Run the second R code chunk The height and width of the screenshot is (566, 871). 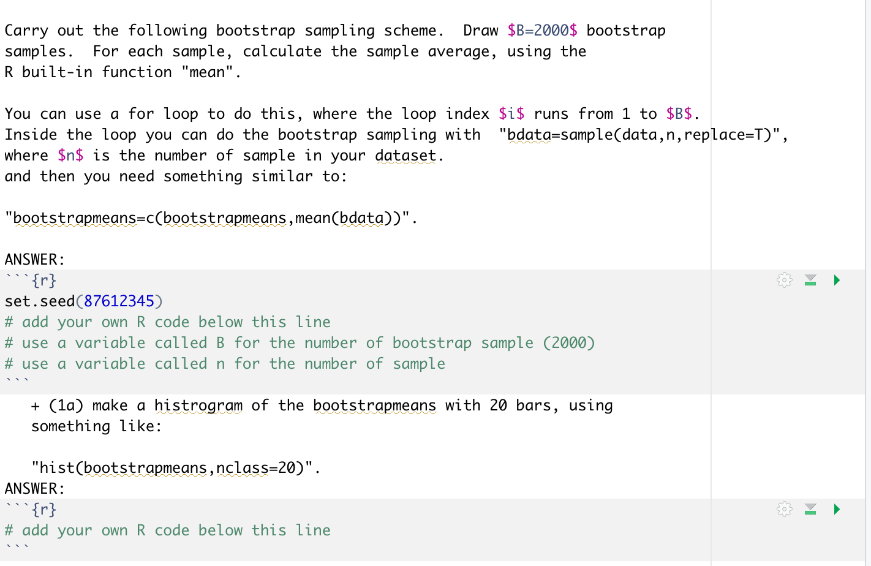(837, 509)
